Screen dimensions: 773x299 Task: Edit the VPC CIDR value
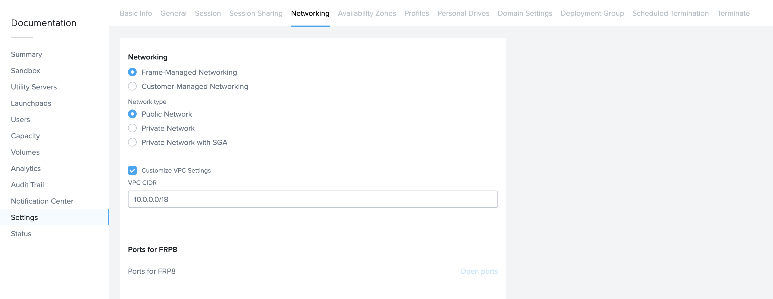(x=313, y=199)
